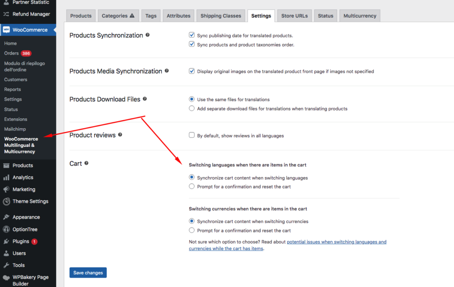Switch to the Store URLs tab
Image resolution: width=454 pixels, height=287 pixels.
[x=294, y=16]
